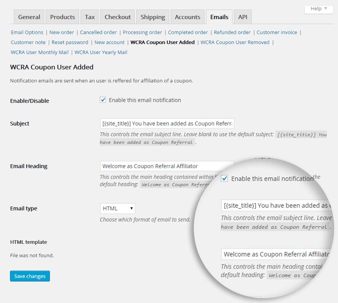
Task: Switch to the Products tab
Action: pyautogui.click(x=62, y=17)
